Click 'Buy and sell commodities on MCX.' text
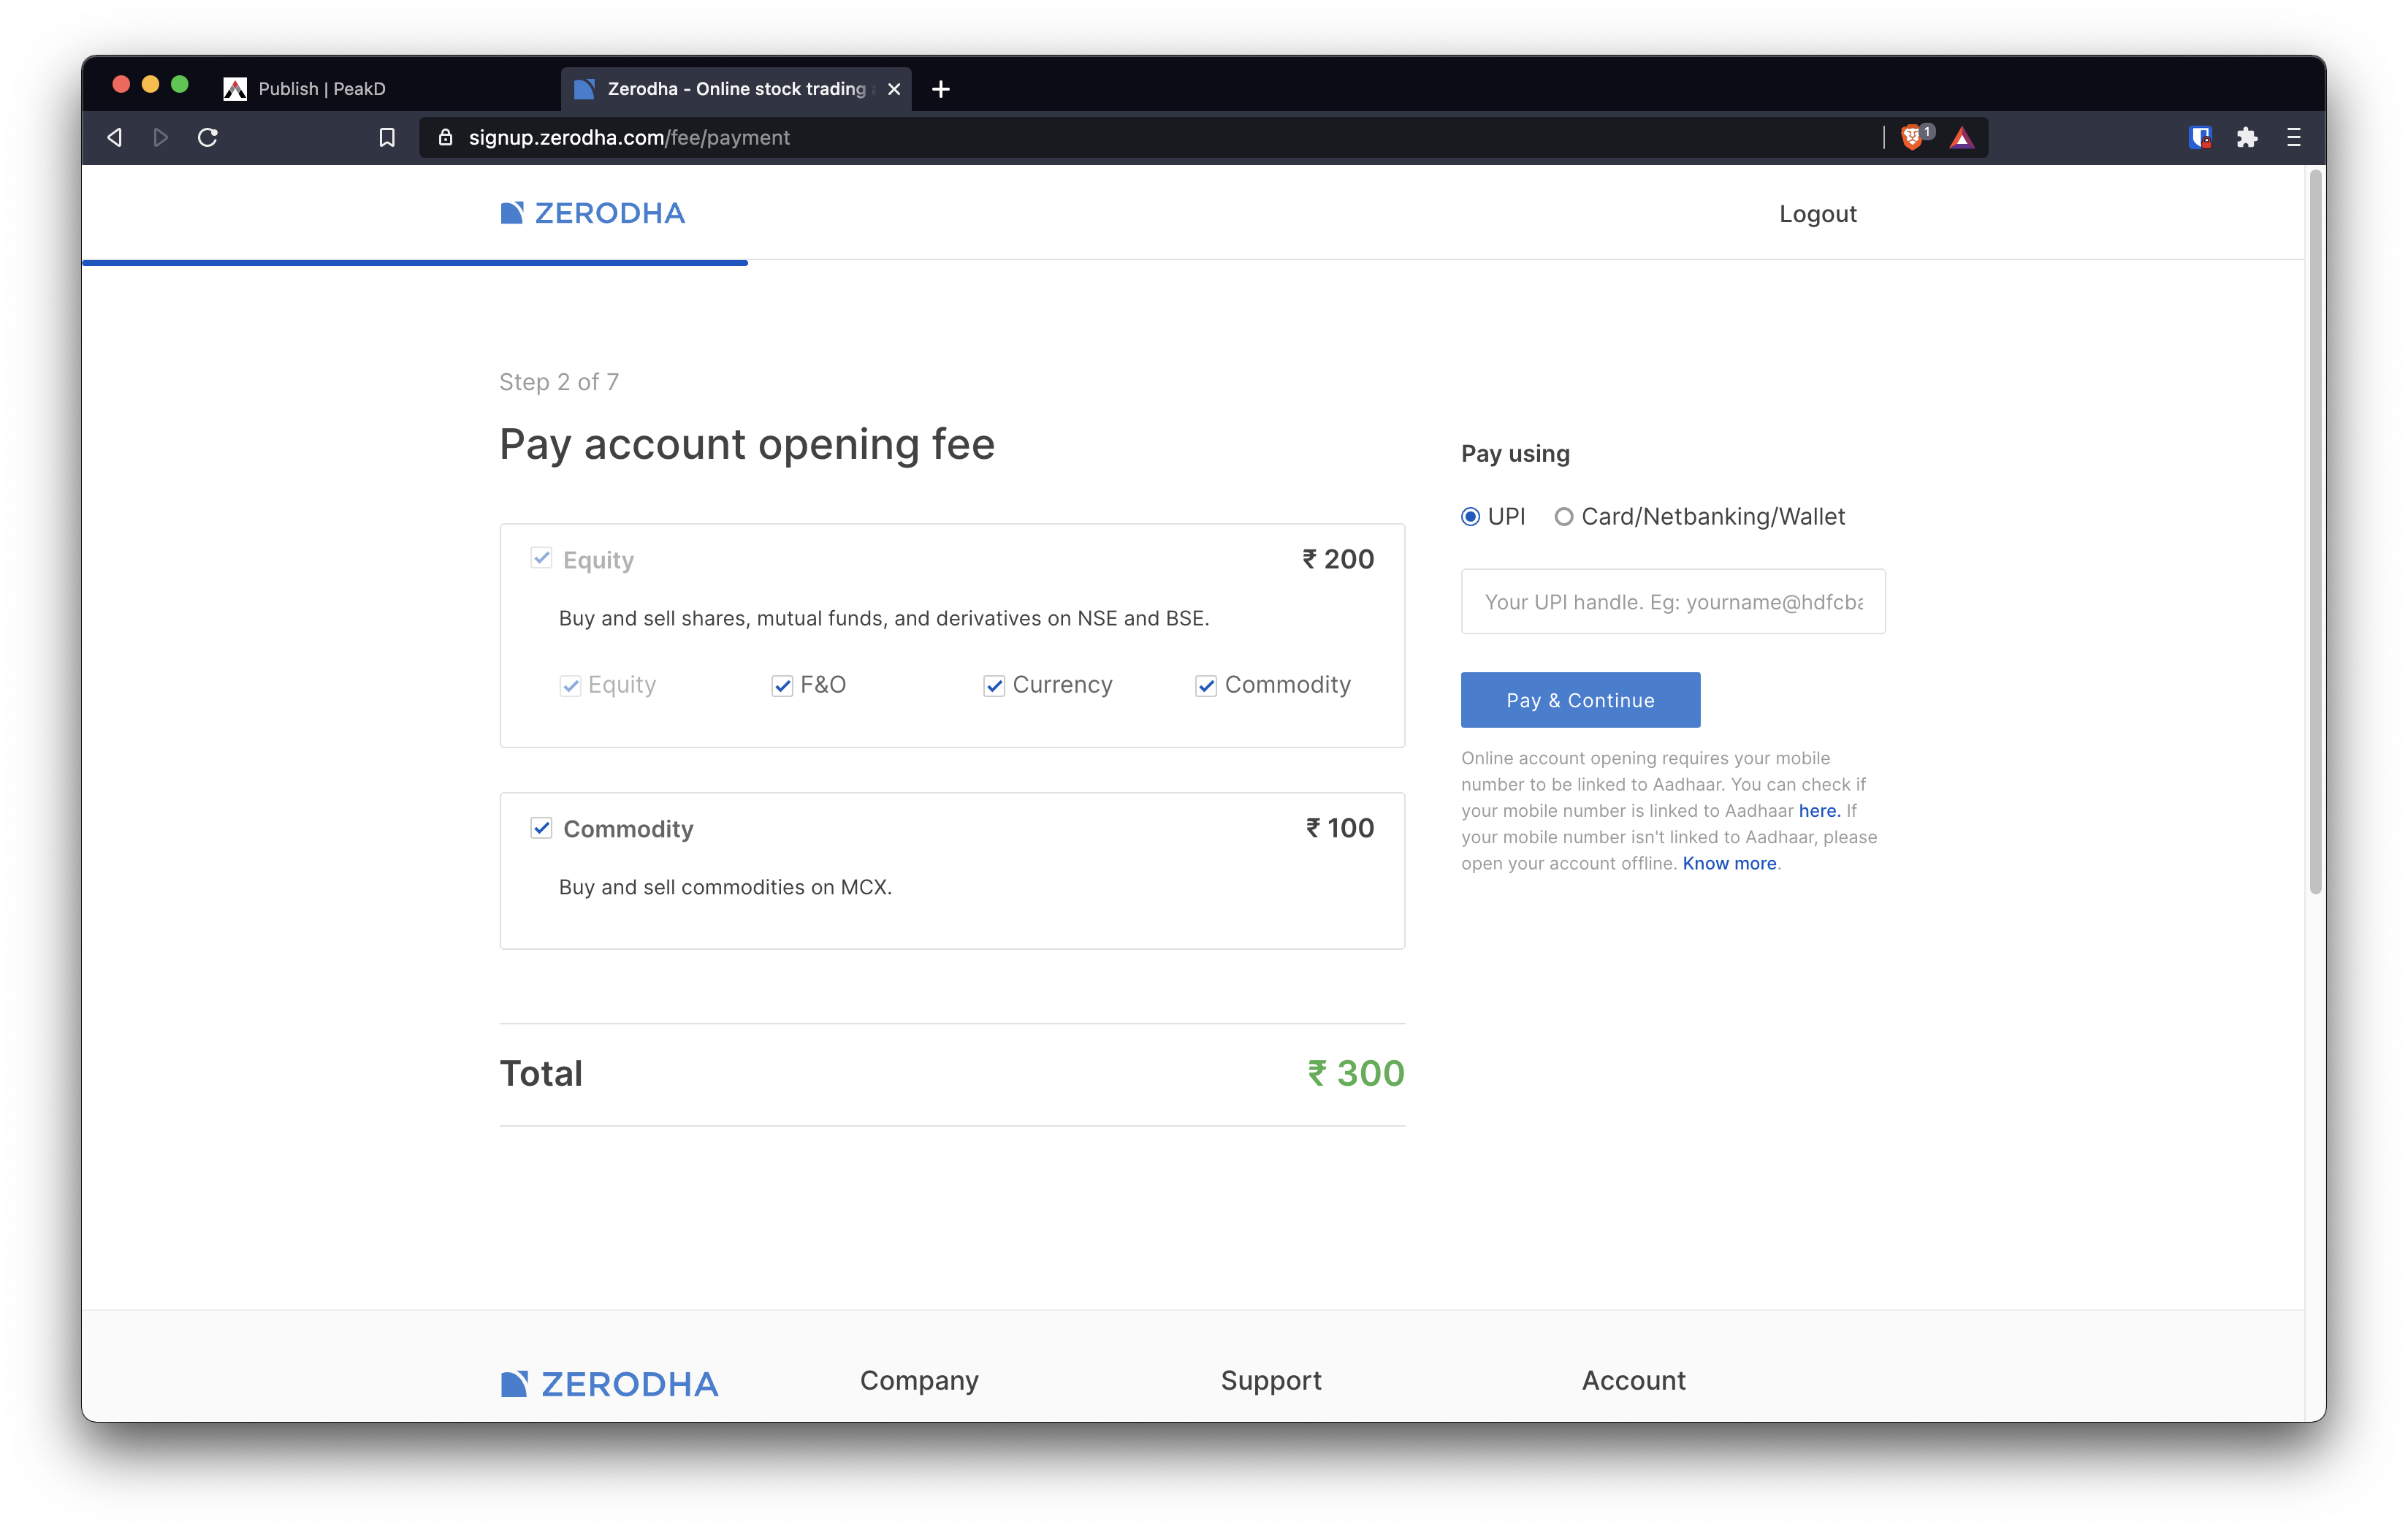This screenshot has width=2408, height=1530. pyautogui.click(x=725, y=887)
